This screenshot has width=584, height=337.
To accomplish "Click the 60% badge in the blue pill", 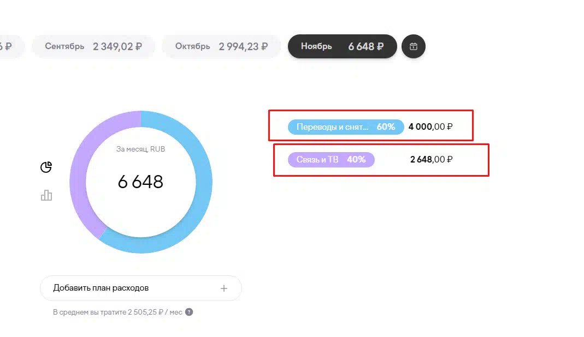I will click(386, 127).
